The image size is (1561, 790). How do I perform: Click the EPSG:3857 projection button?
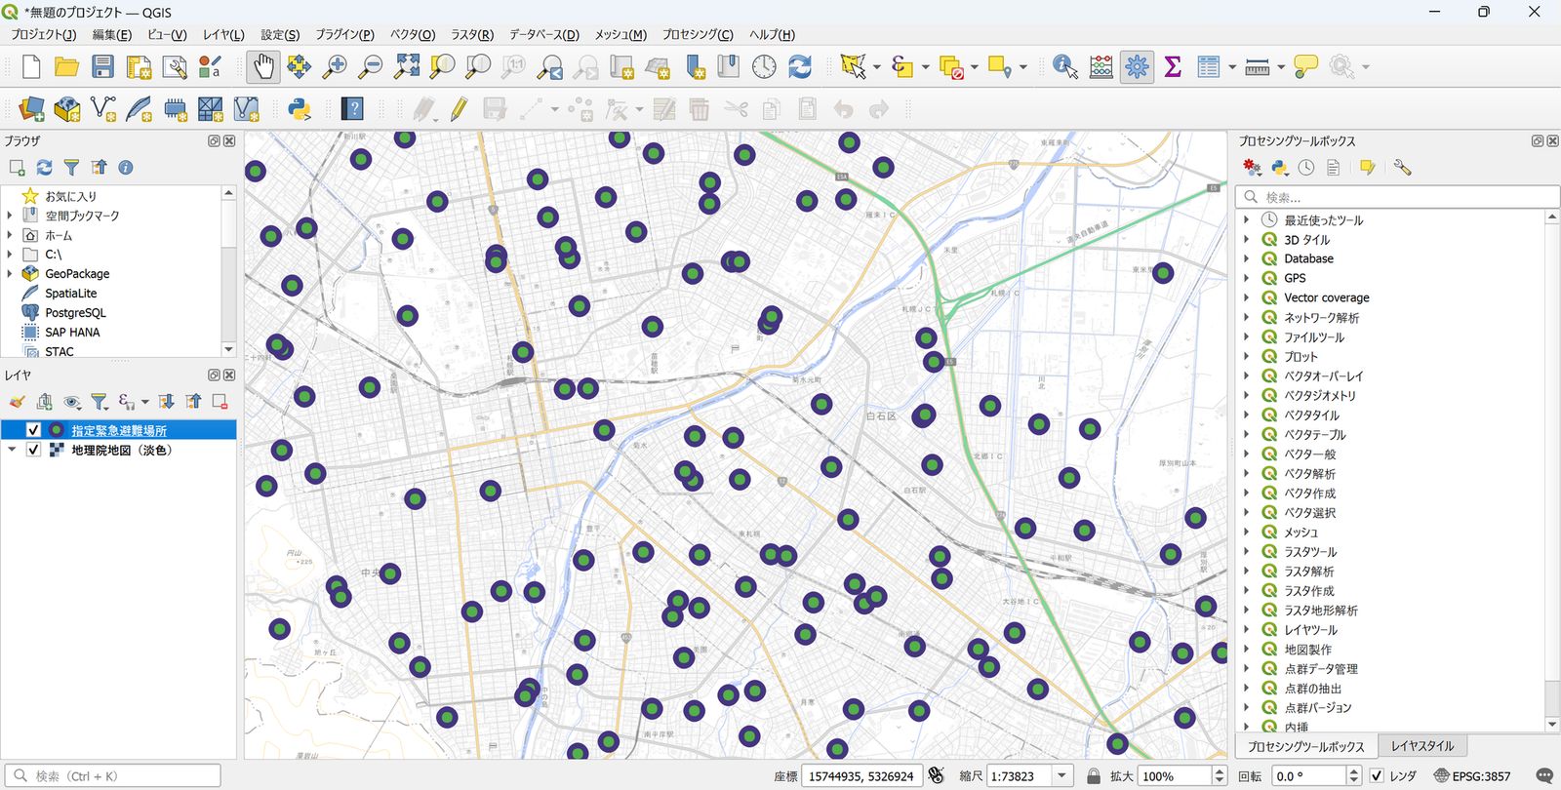(1472, 776)
